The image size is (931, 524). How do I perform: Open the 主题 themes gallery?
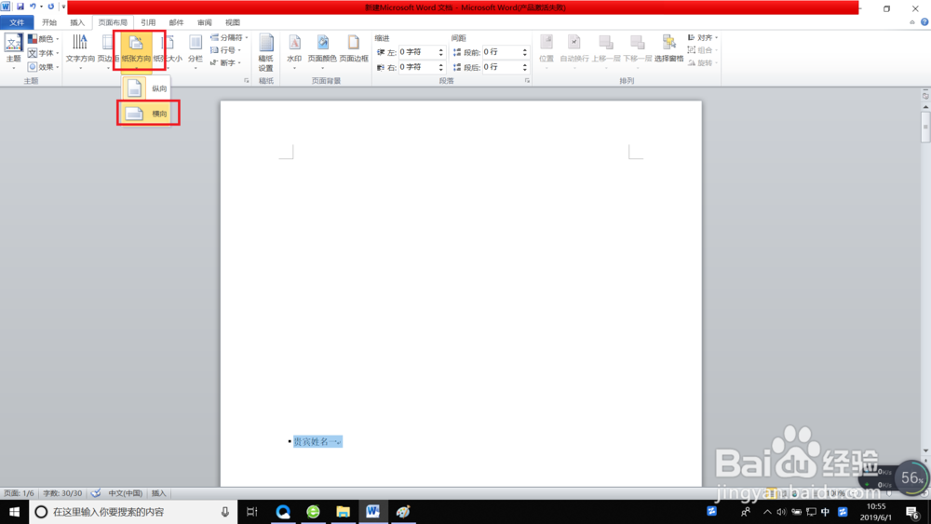pos(13,51)
